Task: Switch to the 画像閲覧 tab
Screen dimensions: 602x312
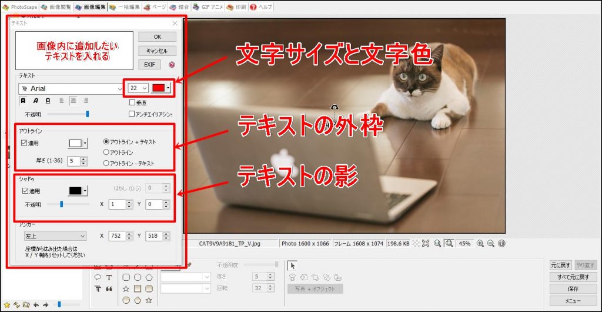Action: point(57,7)
